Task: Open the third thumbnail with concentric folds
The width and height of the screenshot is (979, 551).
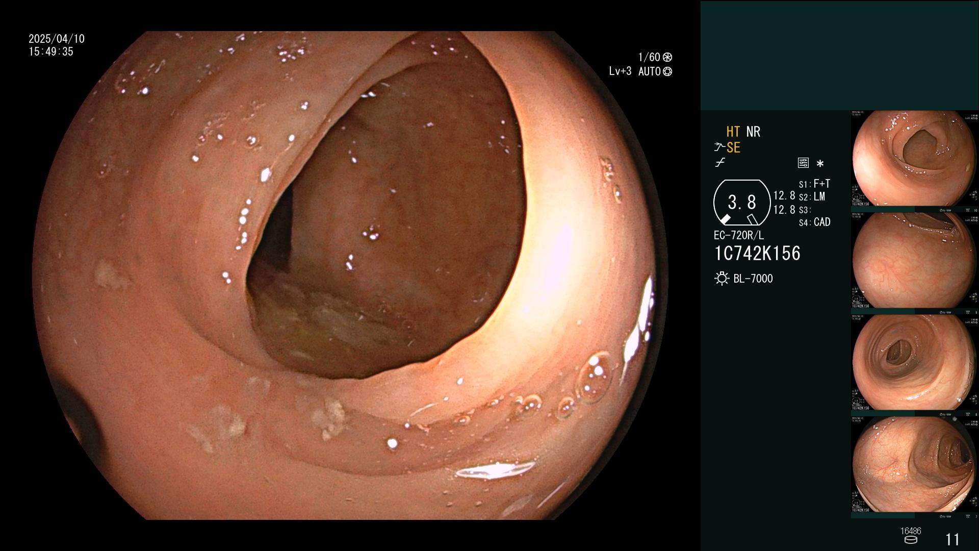Action: pos(915,363)
